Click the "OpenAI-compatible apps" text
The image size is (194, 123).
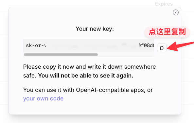pos(111,90)
